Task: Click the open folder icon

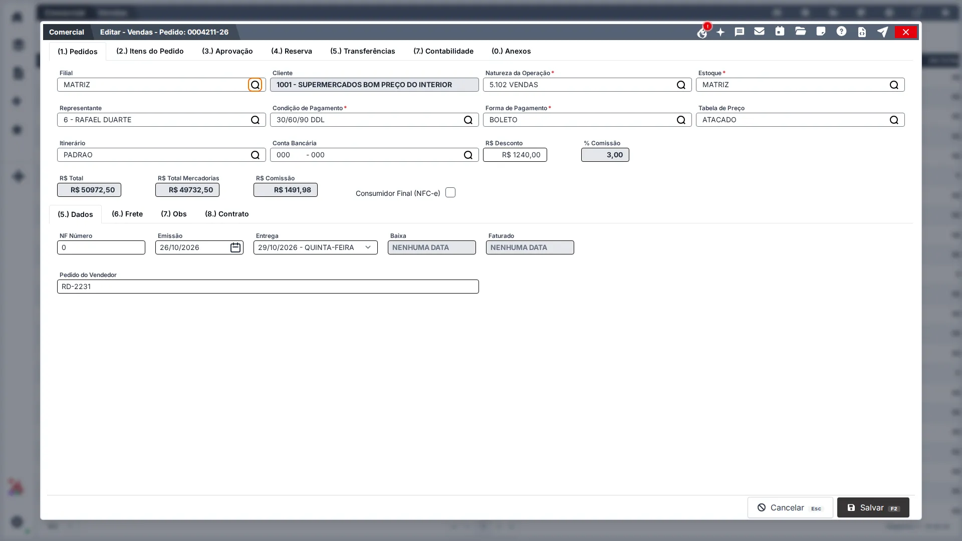Action: click(800, 32)
